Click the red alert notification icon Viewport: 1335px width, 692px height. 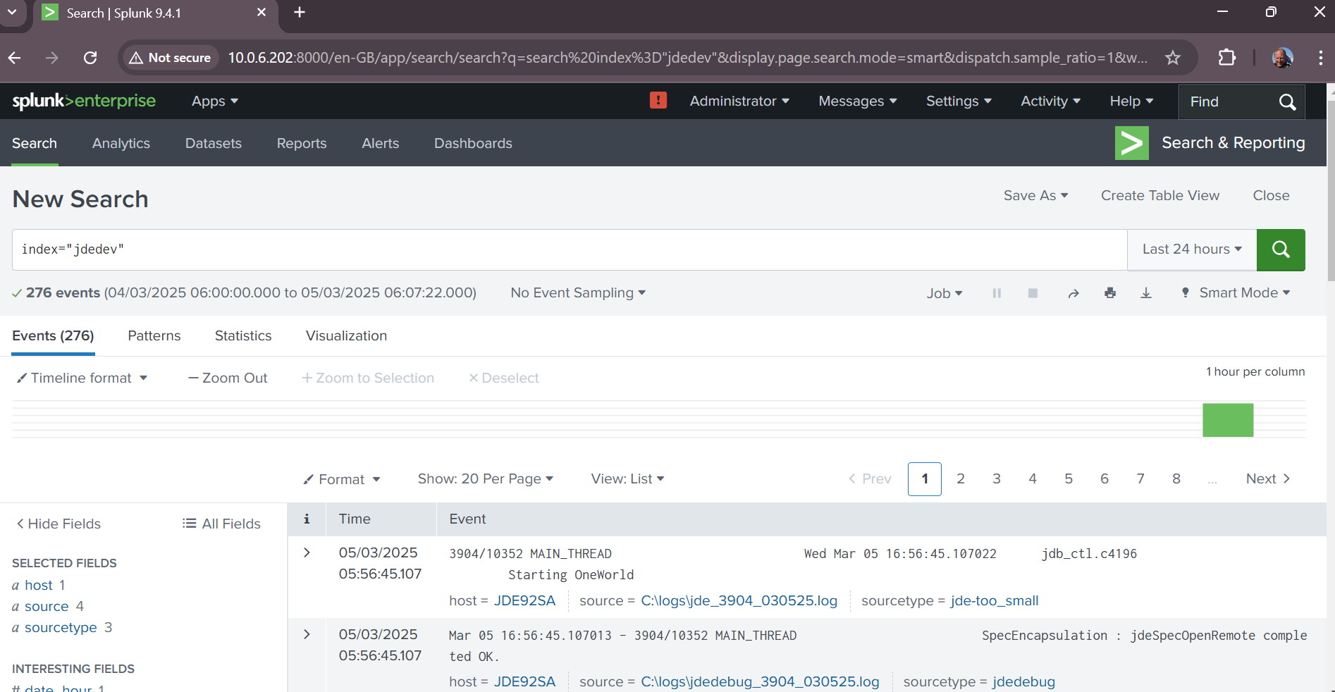click(658, 101)
